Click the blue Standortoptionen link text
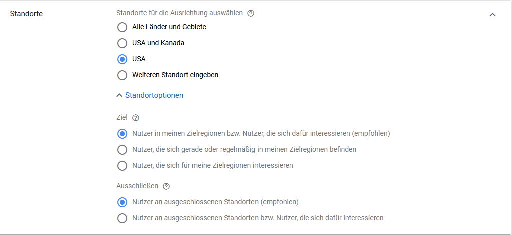Viewport: 512px width, 235px height. pos(154,95)
